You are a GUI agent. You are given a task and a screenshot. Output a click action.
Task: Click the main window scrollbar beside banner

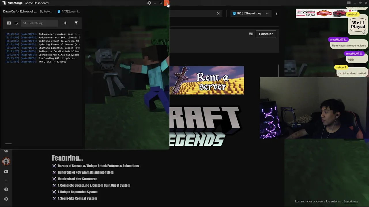tap(278, 71)
